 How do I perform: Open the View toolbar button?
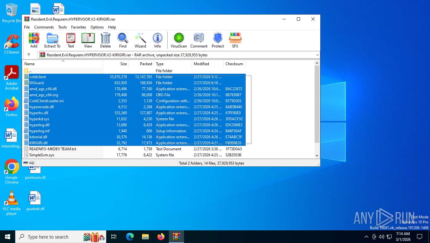coord(88,40)
